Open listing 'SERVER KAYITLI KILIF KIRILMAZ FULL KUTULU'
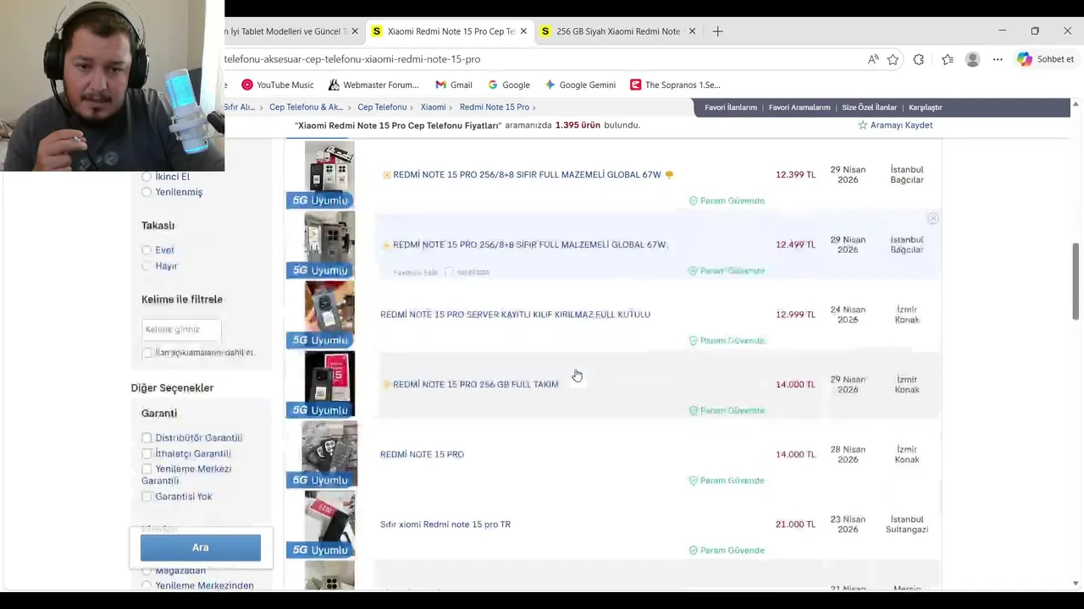This screenshot has height=609, width=1084. (515, 315)
